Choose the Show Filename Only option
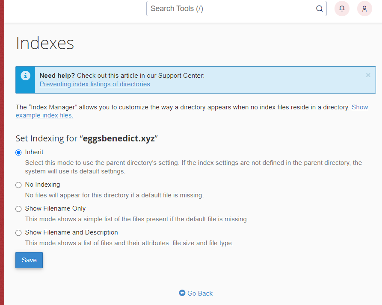This screenshot has width=382, height=305. (x=18, y=209)
